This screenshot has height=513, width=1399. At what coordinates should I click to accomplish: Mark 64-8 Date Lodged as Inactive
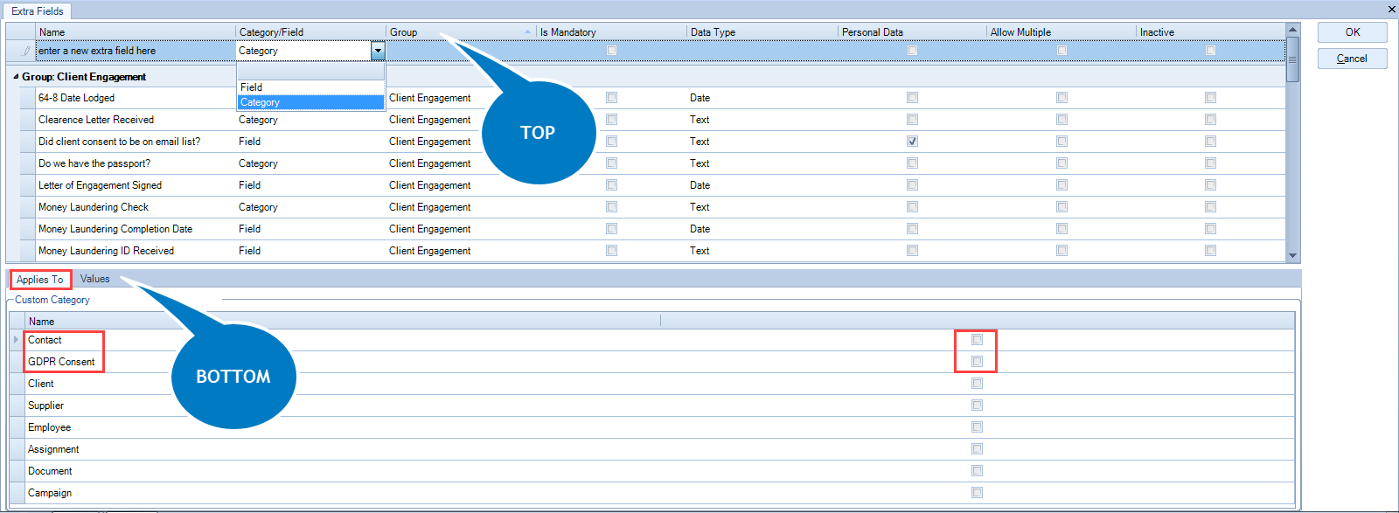[1210, 98]
